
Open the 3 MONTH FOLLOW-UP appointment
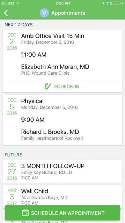(x=62, y=171)
